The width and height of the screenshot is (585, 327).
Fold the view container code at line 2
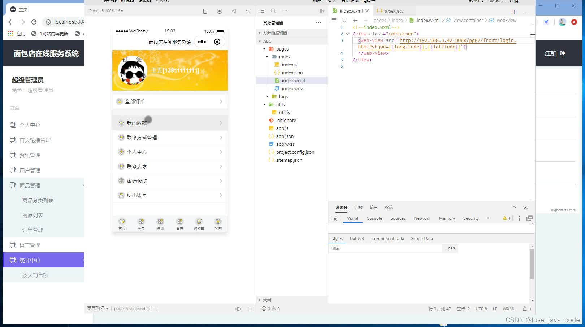pyautogui.click(x=348, y=34)
